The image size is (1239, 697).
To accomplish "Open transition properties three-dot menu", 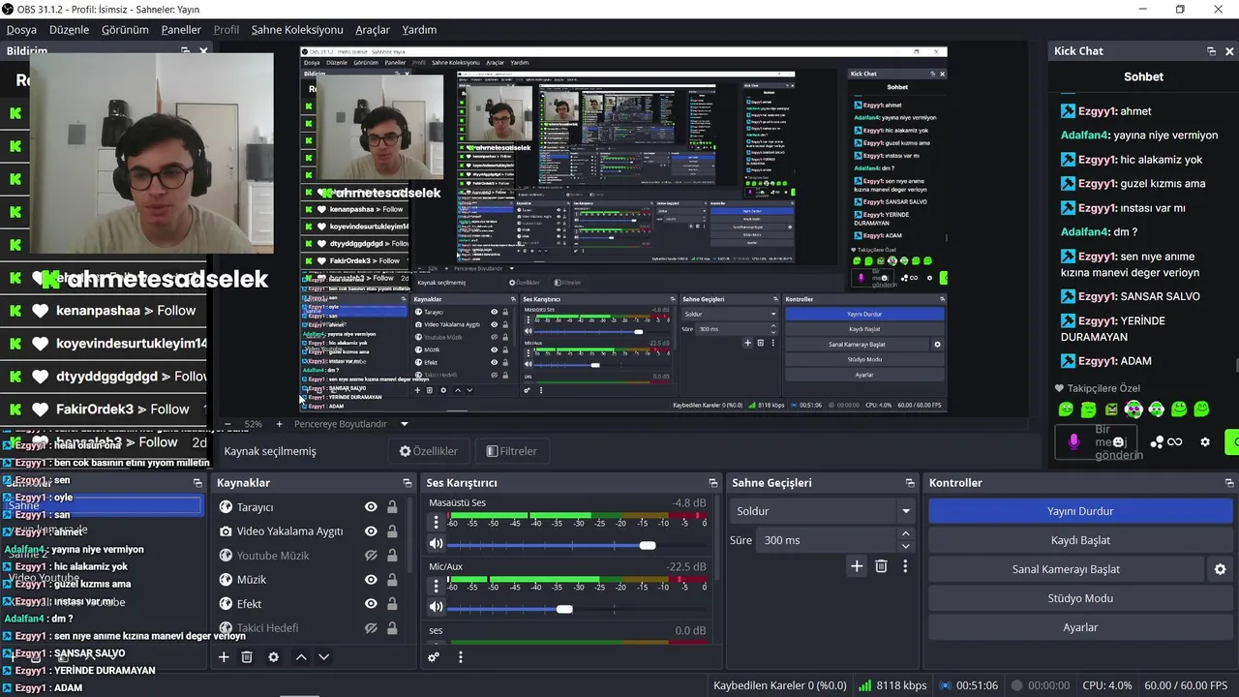I will (905, 566).
